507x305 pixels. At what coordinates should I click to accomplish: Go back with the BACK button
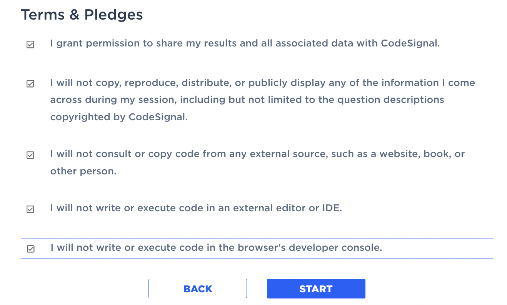point(198,289)
